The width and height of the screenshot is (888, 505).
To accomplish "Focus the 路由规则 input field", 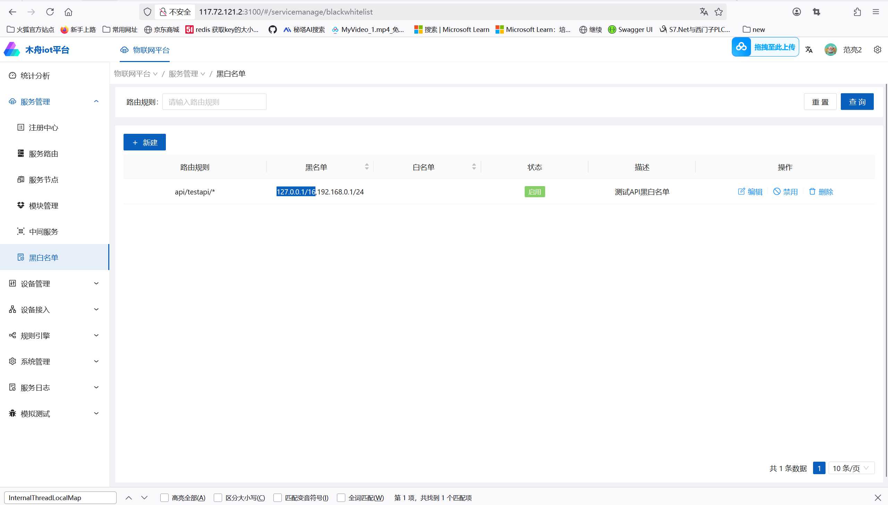I will point(214,102).
